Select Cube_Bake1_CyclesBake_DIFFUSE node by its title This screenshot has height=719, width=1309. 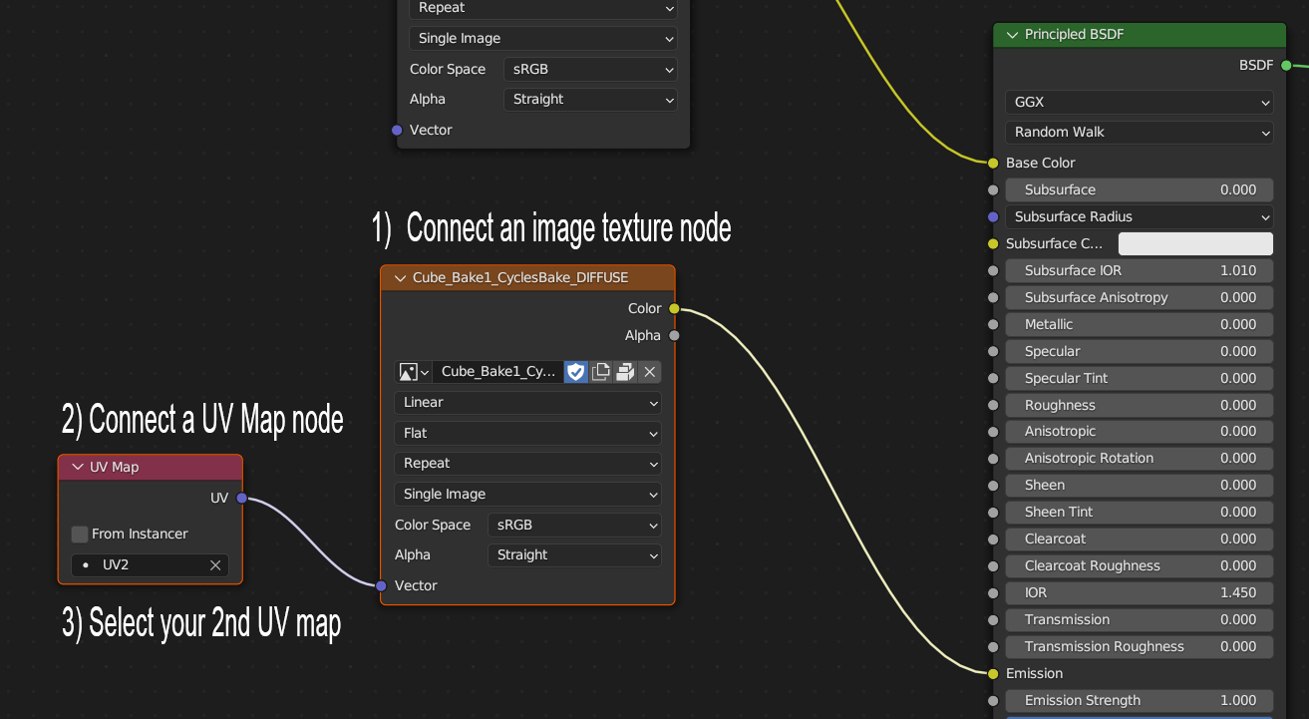[x=520, y=278]
